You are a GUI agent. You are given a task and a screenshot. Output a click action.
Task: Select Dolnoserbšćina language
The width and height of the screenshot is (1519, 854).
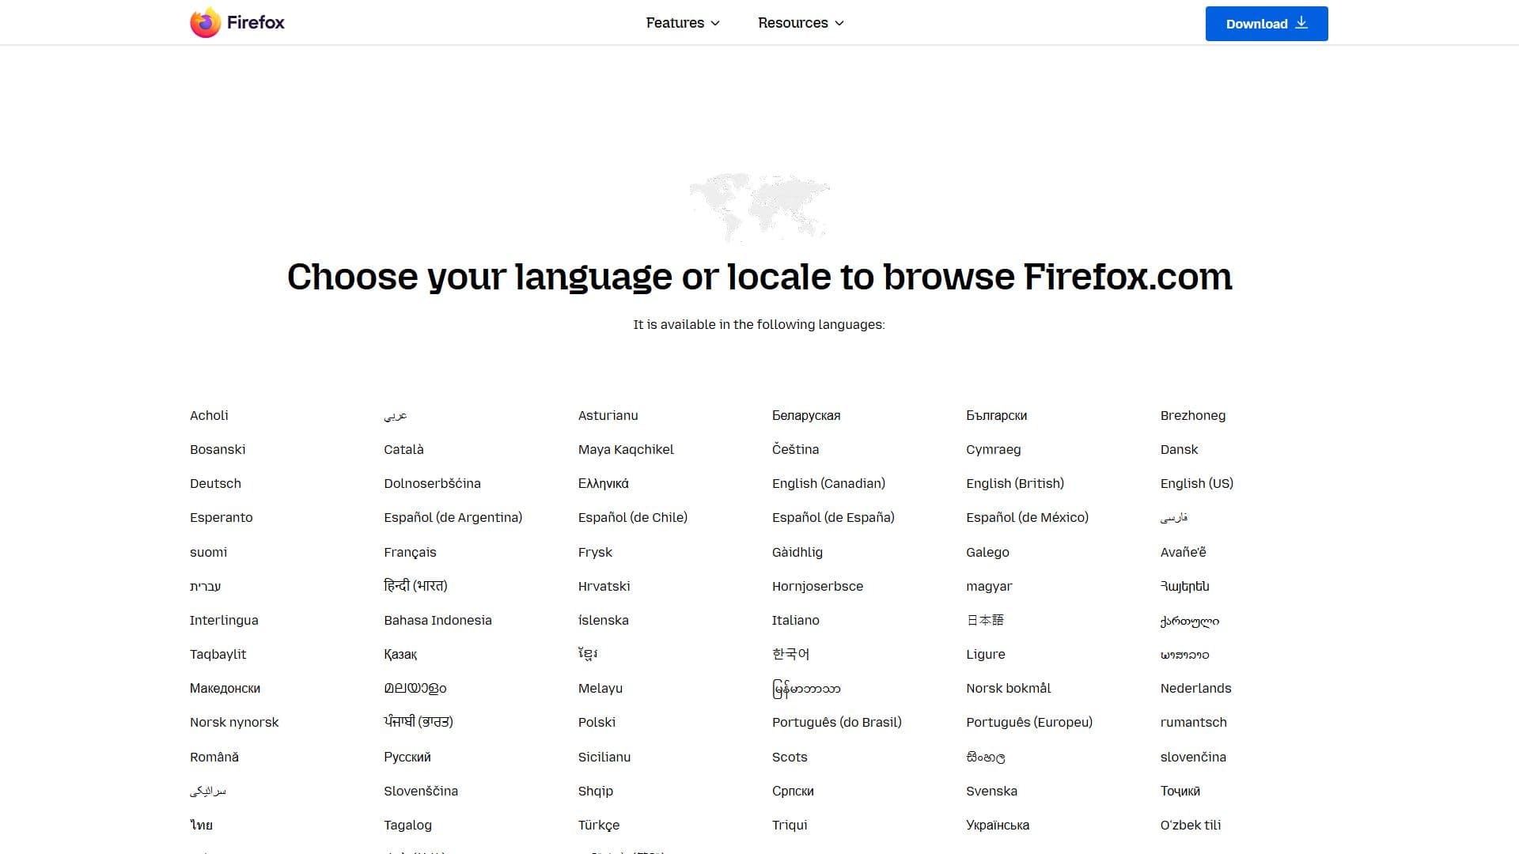pos(432,483)
